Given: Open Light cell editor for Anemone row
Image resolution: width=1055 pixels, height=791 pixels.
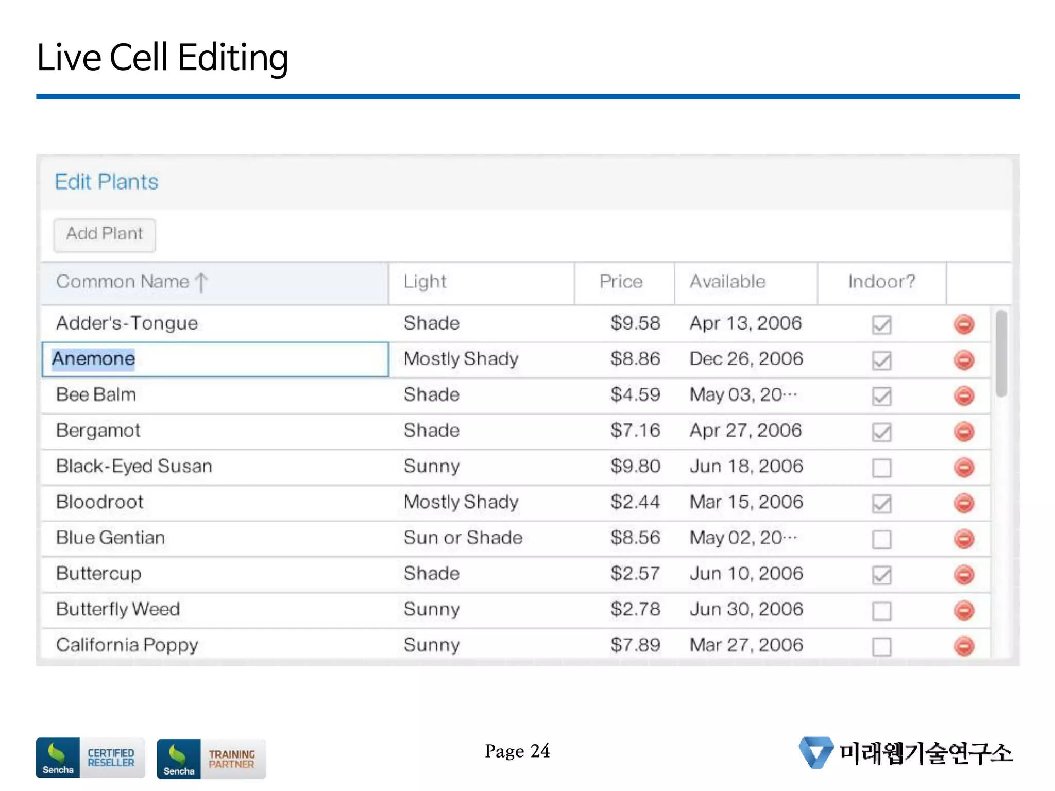Looking at the screenshot, I should point(461,359).
